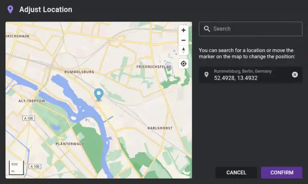This screenshot has width=308, height=184.
Task: Cancel the location adjustment
Action: click(236, 172)
